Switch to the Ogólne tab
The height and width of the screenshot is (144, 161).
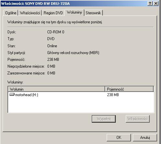pos(11,13)
